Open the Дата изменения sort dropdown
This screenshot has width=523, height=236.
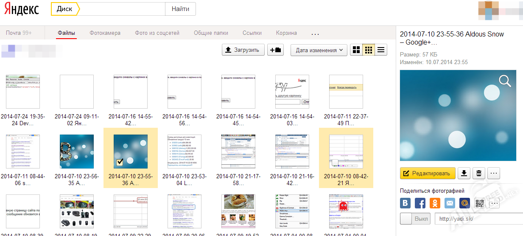point(319,50)
